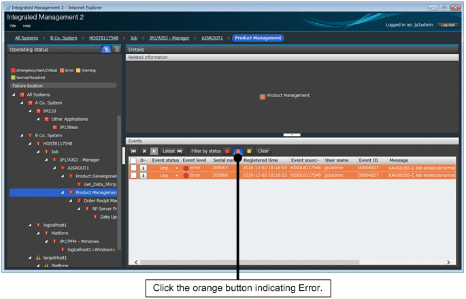The width and height of the screenshot is (466, 299).
Task: Open details icon in first event row
Action: coord(144,167)
